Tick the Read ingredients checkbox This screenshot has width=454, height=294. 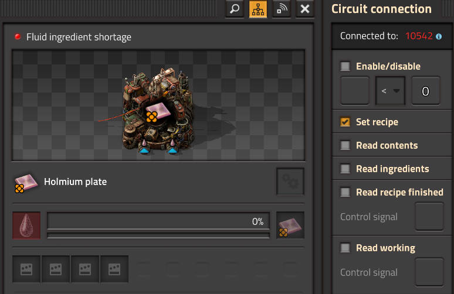coord(345,169)
